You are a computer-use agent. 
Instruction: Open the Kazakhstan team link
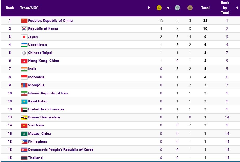38,101
